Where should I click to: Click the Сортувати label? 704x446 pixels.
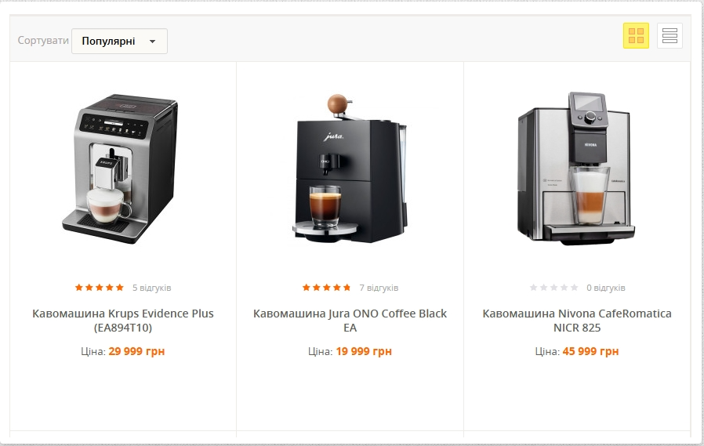(43, 41)
